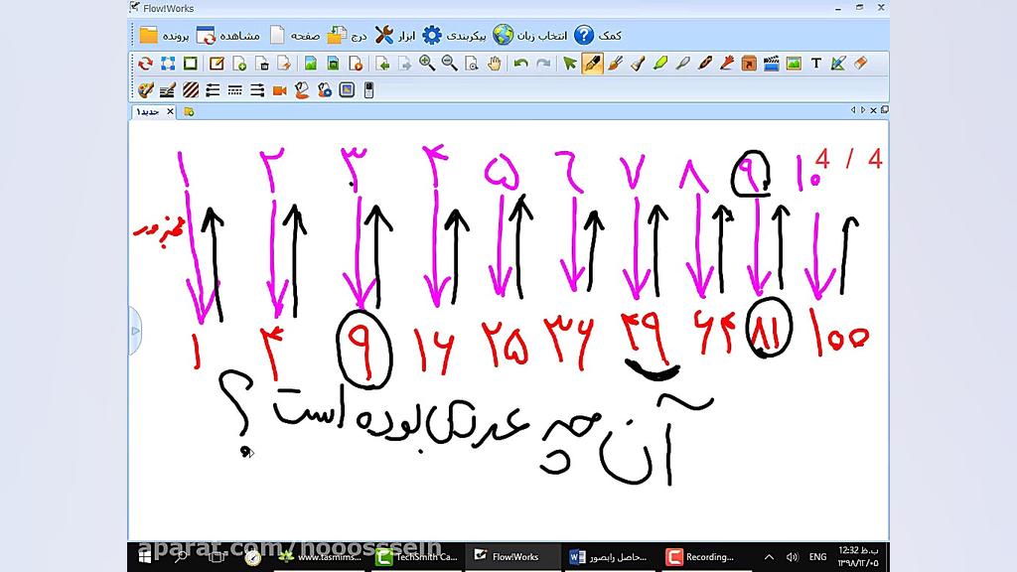Open the درج (Insert) menu
The height and width of the screenshot is (572, 1017).
coord(347,36)
